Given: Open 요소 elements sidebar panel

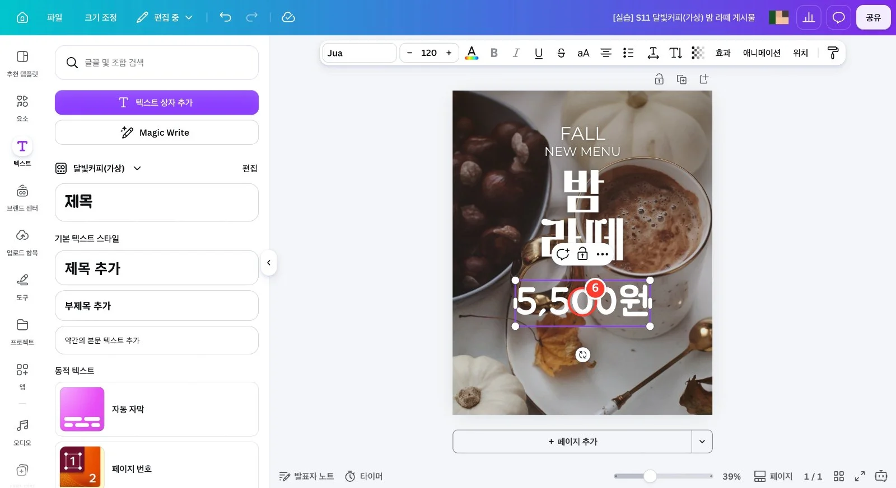Looking at the screenshot, I should [x=22, y=108].
